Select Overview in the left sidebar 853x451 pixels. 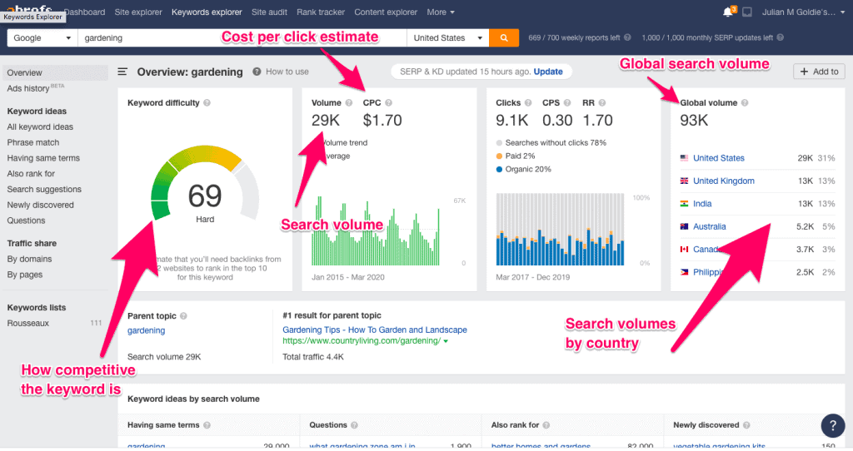pos(55,73)
